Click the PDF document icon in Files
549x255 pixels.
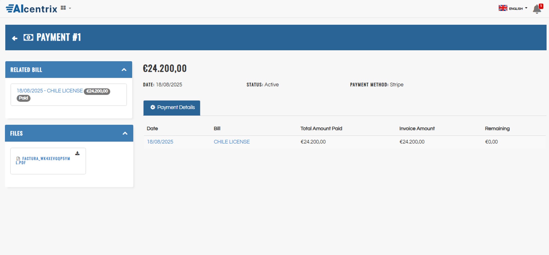coord(18,159)
